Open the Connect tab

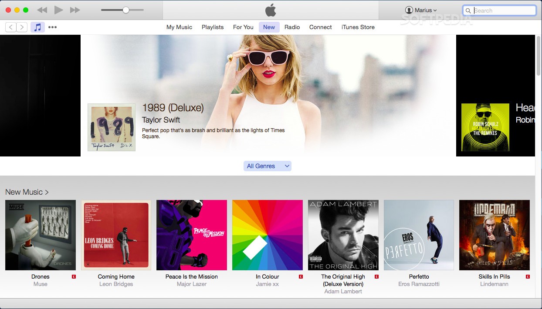320,27
